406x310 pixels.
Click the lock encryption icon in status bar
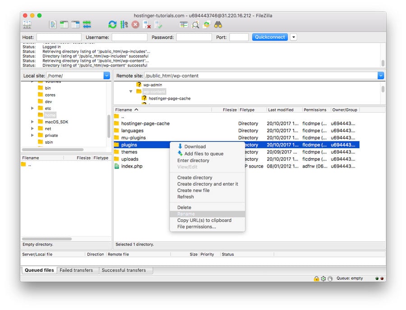tap(316, 278)
